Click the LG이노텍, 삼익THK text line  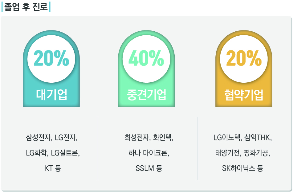(242, 138)
